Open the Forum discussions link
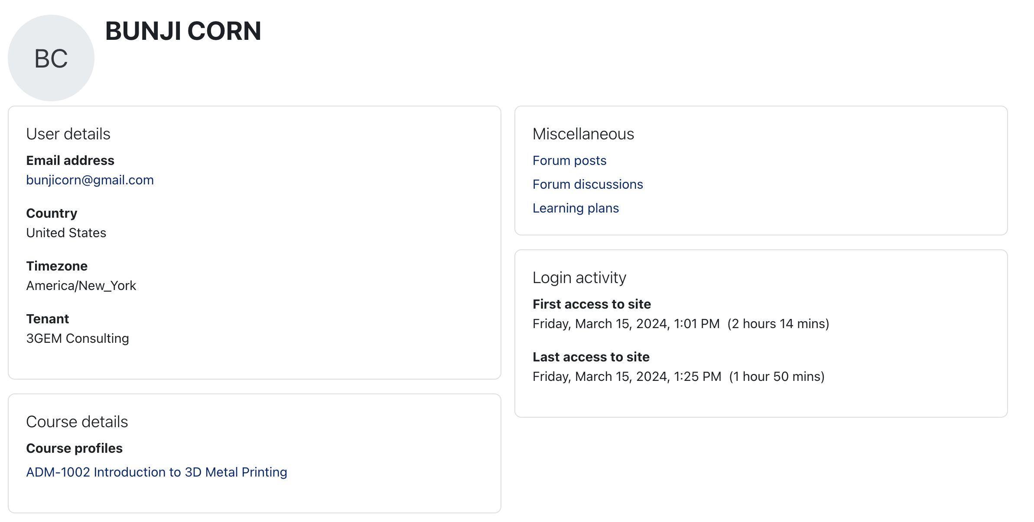 coord(587,184)
